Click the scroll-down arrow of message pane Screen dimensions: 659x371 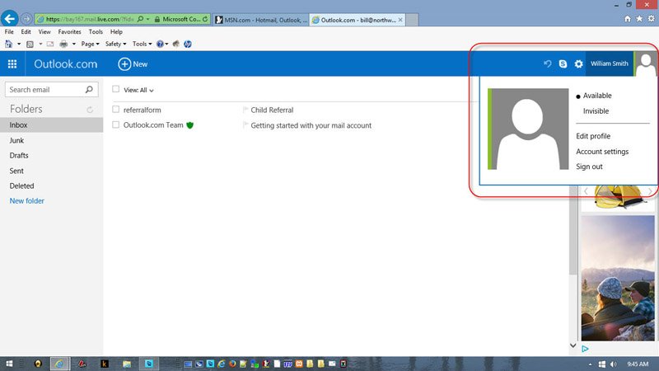pos(573,345)
